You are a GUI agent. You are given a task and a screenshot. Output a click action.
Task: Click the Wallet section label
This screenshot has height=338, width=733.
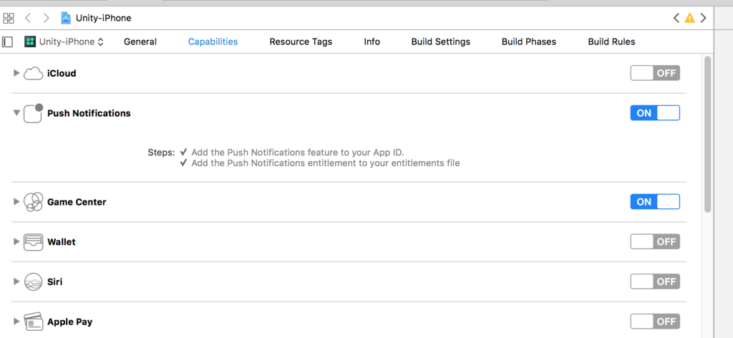tap(62, 242)
